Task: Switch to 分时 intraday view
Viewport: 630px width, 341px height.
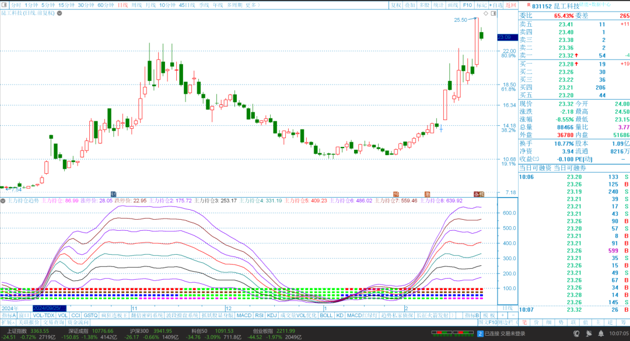Action: [16, 5]
